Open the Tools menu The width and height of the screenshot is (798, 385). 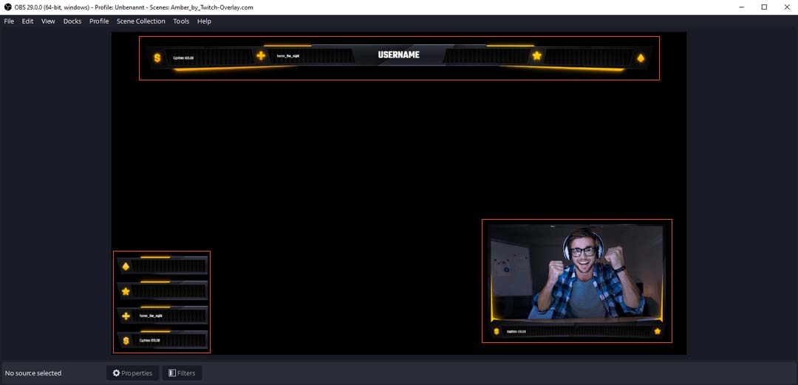(x=181, y=21)
